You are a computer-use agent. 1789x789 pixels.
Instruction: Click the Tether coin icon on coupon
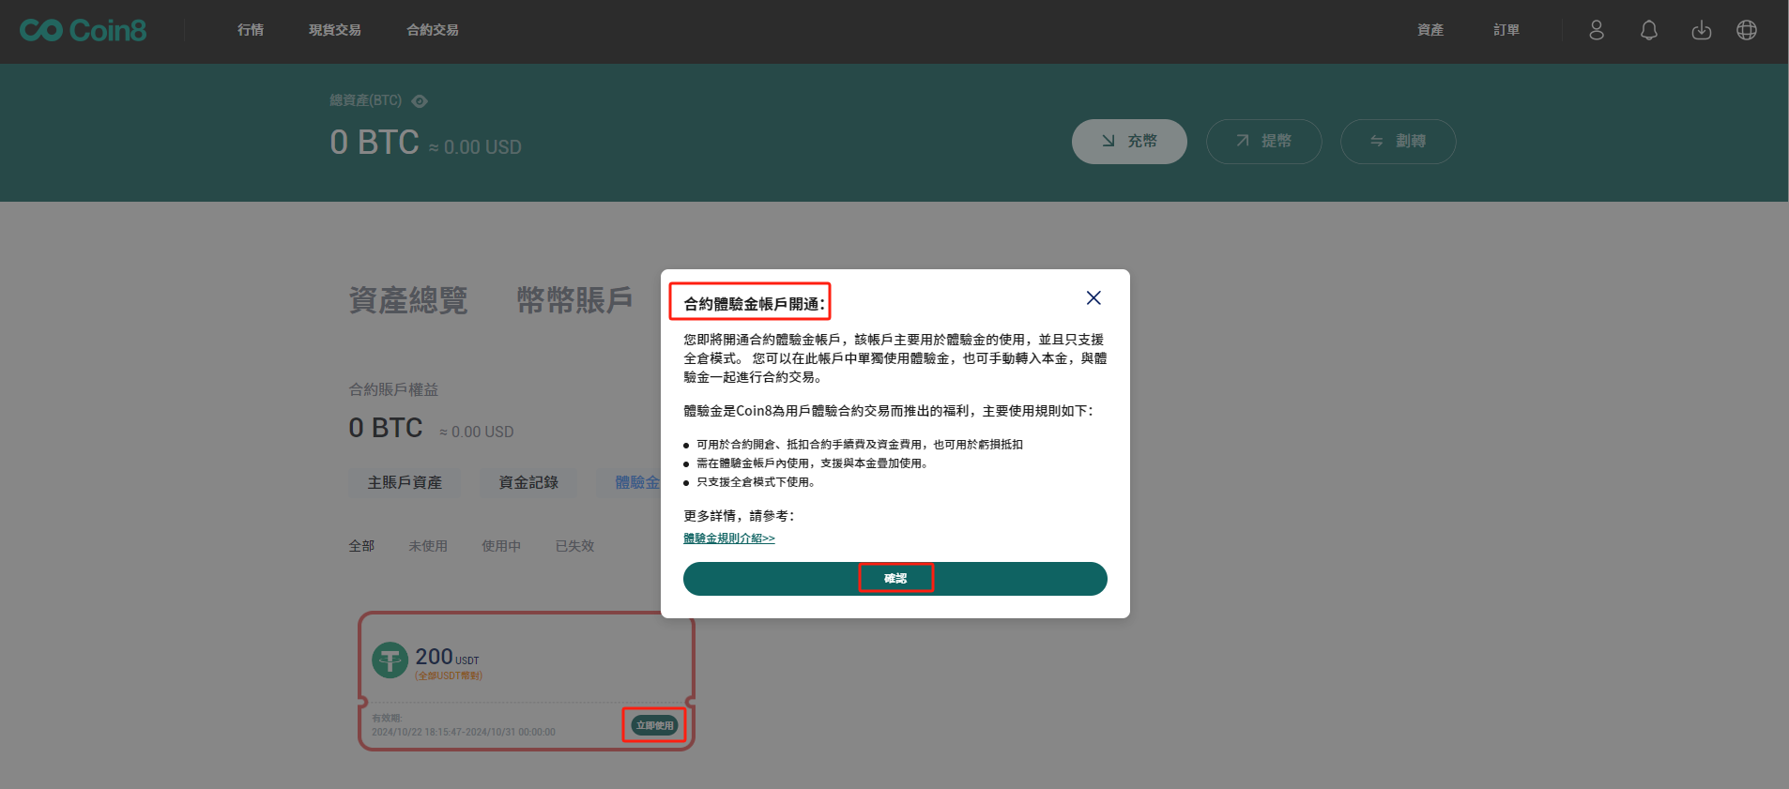pyautogui.click(x=390, y=660)
